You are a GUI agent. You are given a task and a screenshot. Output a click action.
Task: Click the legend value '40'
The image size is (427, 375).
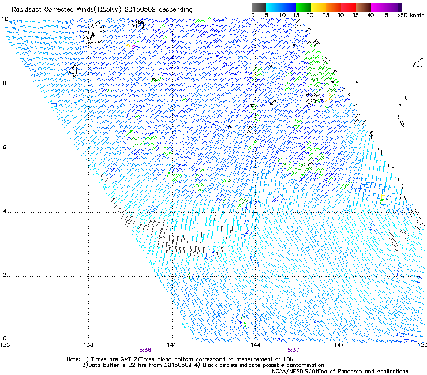coord(370,16)
